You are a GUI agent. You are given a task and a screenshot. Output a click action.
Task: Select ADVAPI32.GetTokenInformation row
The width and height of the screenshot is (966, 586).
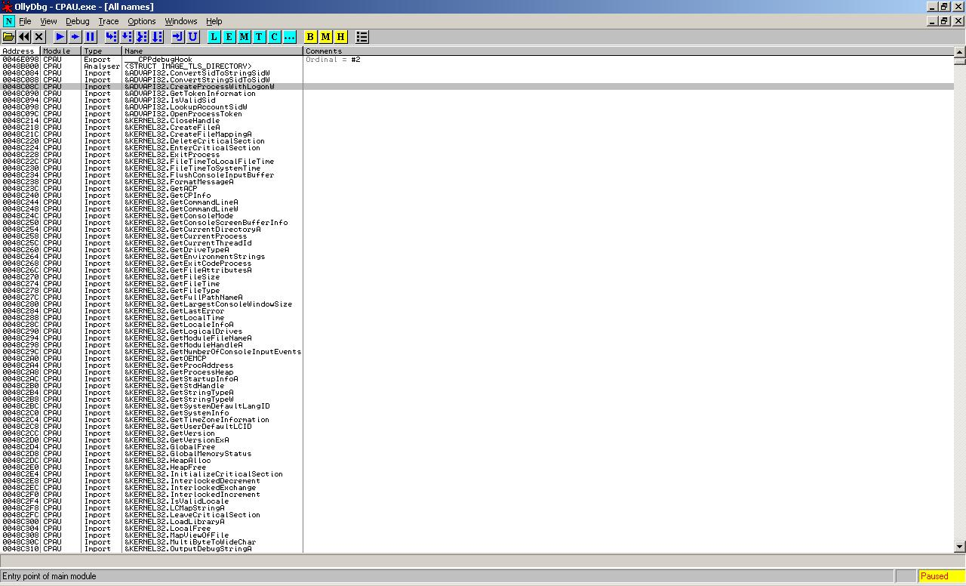pyautogui.click(x=477, y=94)
